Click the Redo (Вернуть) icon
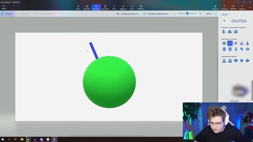The image size is (253, 142). tap(242, 7)
